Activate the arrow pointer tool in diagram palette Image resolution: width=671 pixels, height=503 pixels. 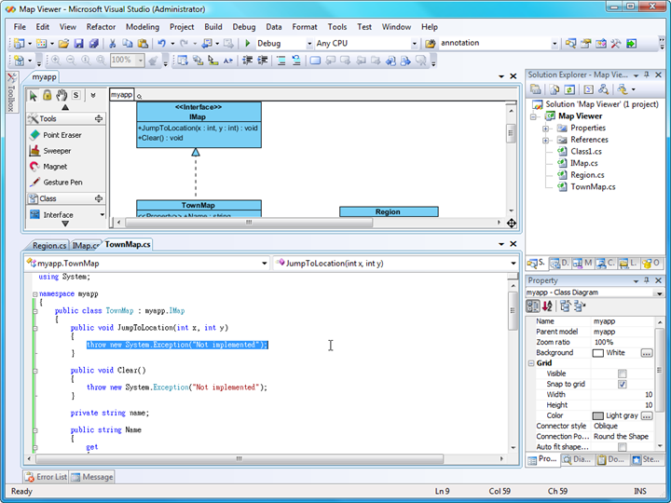point(34,95)
